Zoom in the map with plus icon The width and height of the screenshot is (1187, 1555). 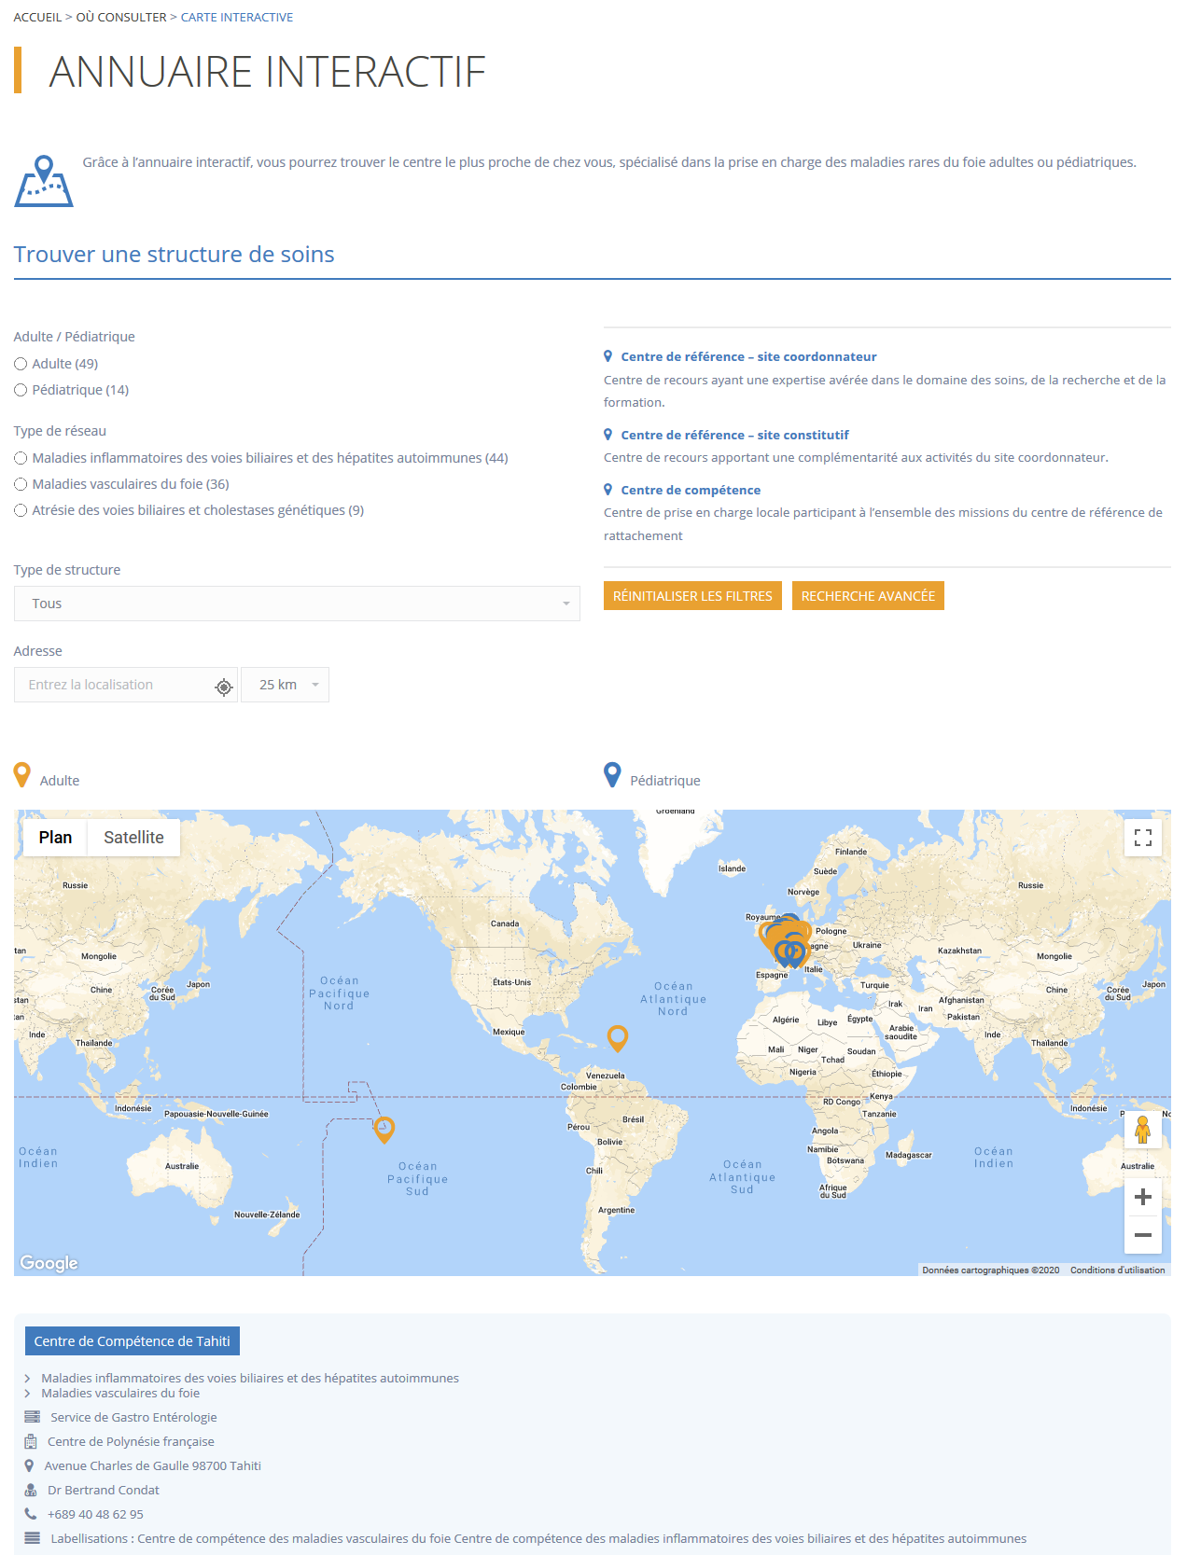tap(1142, 1197)
